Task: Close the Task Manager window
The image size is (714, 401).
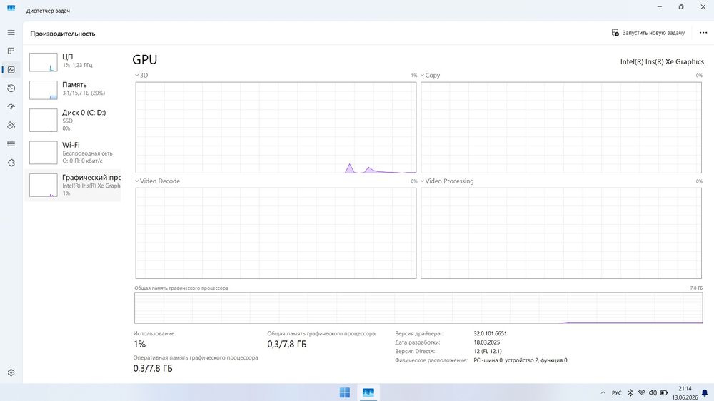Action: pos(703,7)
